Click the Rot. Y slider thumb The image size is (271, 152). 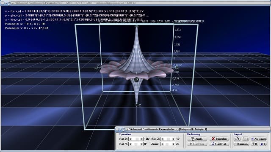(136, 144)
